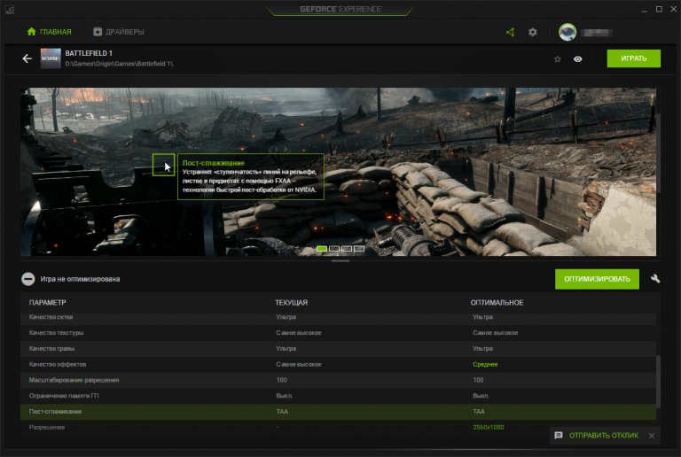Select second screenshot carousel indicator

click(334, 249)
